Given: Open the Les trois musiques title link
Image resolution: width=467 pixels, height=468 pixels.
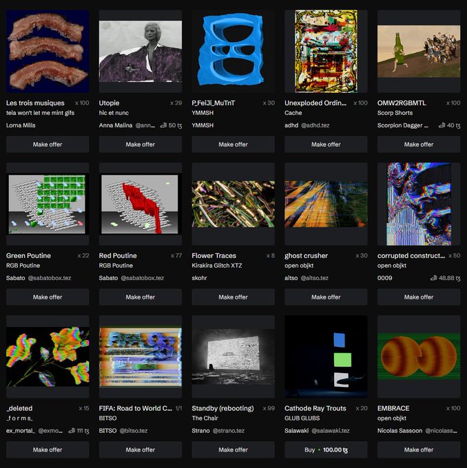Looking at the screenshot, I should click(x=35, y=103).
